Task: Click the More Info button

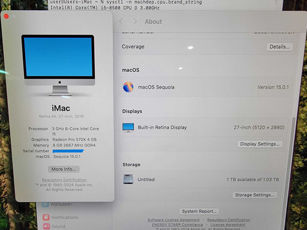Action: [64, 169]
